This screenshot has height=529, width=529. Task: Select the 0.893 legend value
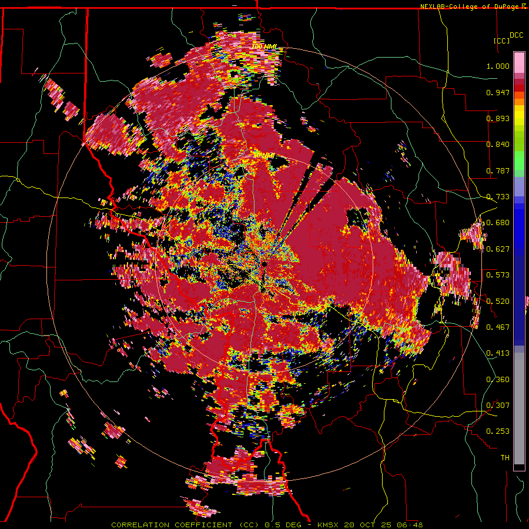pos(498,118)
